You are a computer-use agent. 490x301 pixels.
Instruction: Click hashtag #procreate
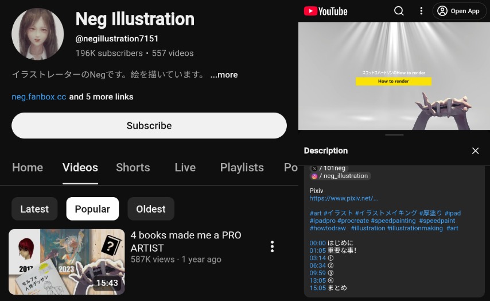coord(353,221)
